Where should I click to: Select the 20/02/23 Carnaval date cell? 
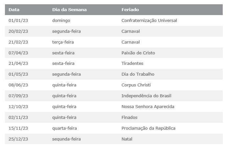point(18,31)
